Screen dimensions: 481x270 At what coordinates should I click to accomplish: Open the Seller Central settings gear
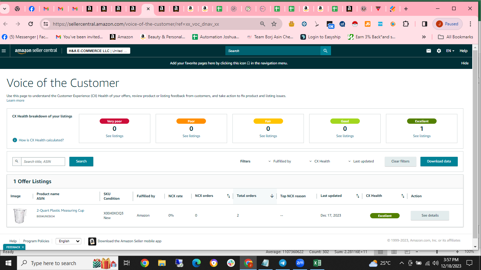439,51
